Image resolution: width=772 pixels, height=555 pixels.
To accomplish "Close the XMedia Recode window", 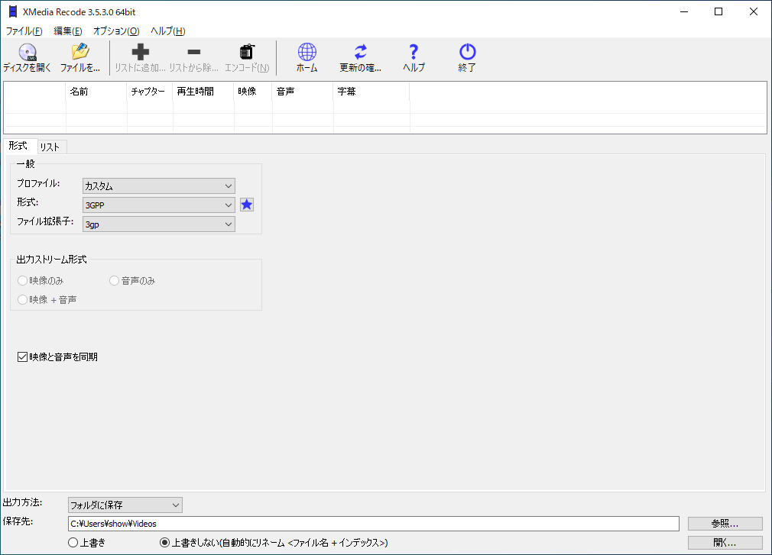I will [754, 11].
